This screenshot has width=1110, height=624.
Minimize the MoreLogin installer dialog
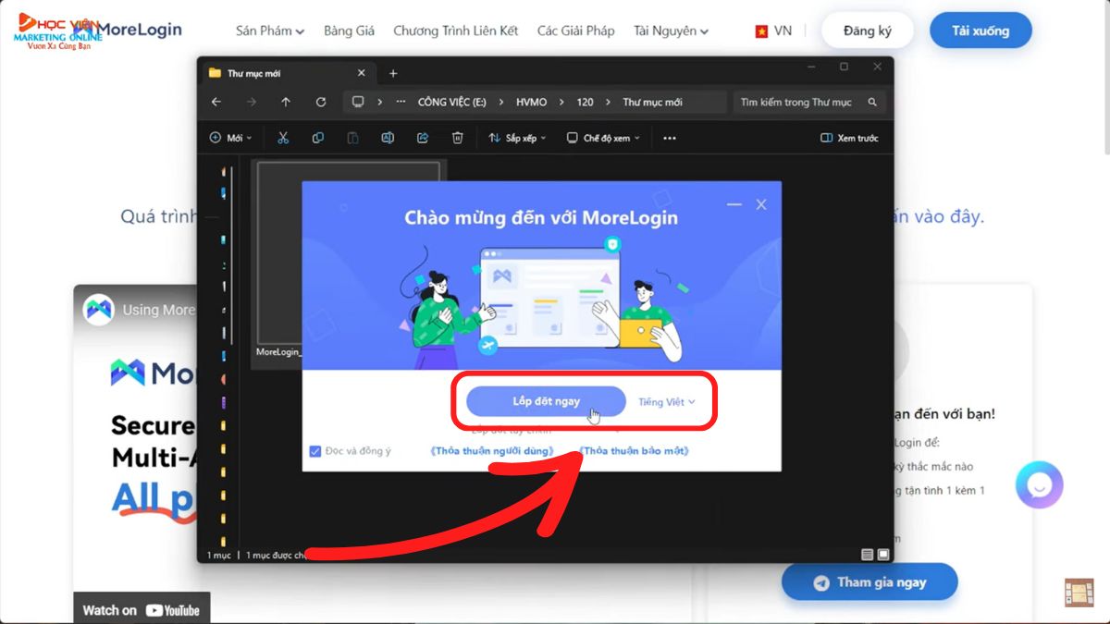(734, 204)
